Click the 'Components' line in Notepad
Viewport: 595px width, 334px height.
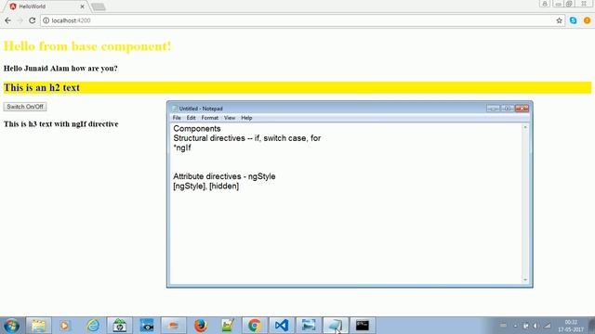pos(196,129)
